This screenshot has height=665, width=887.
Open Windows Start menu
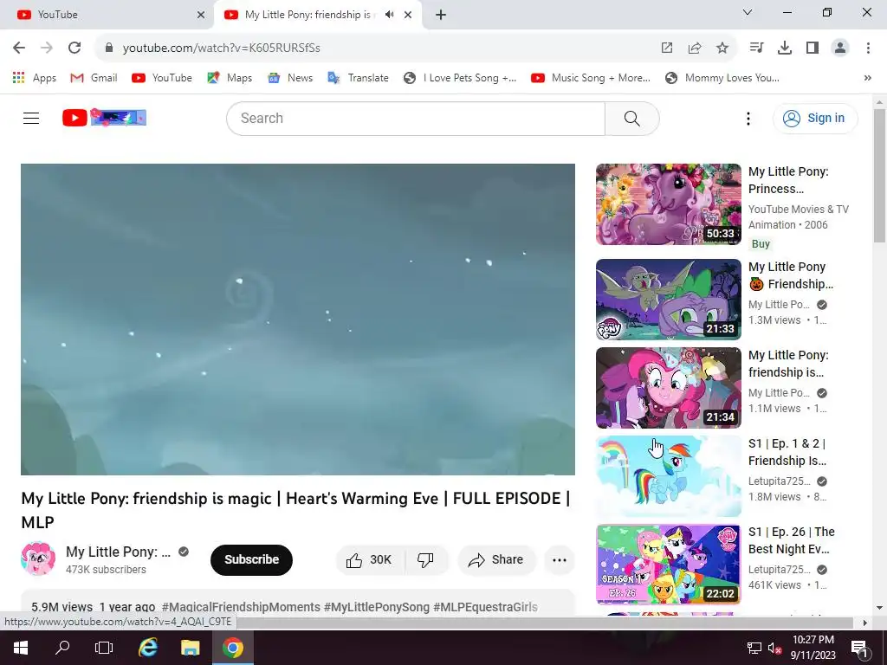pyautogui.click(x=21, y=648)
